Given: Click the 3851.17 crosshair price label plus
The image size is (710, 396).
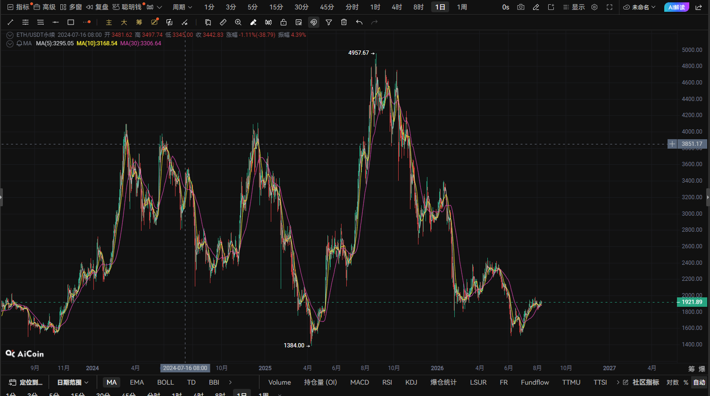Looking at the screenshot, I should point(672,144).
